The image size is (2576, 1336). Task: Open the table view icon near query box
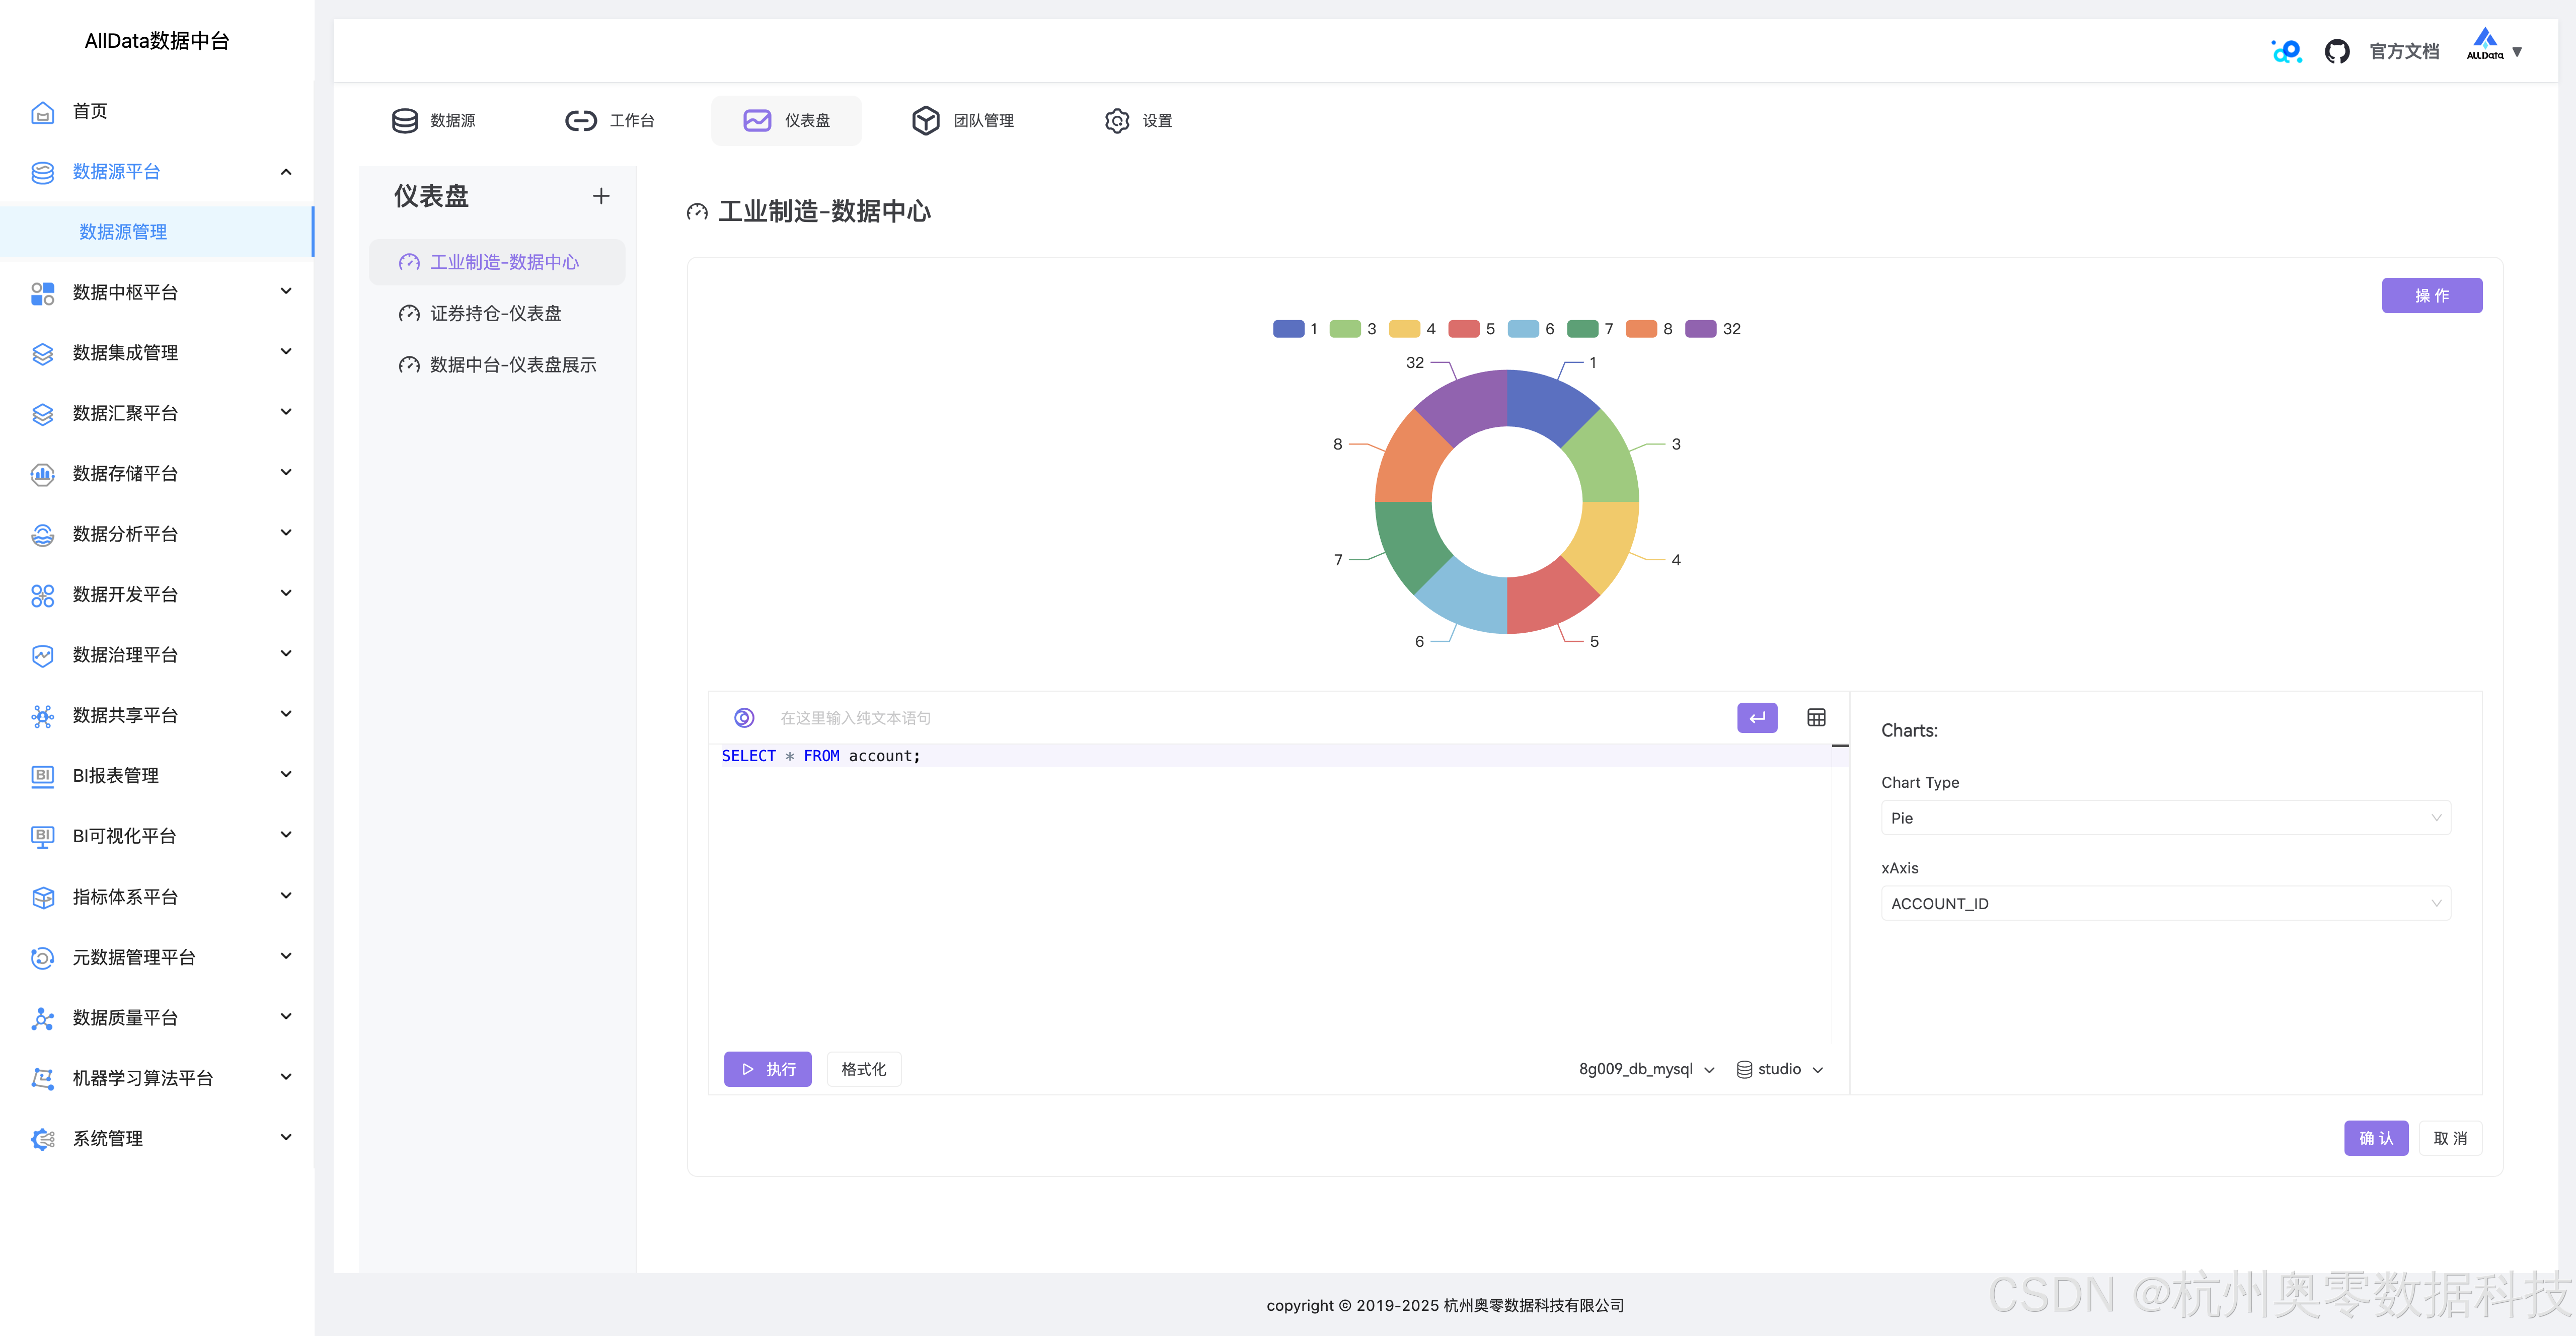pos(1815,717)
